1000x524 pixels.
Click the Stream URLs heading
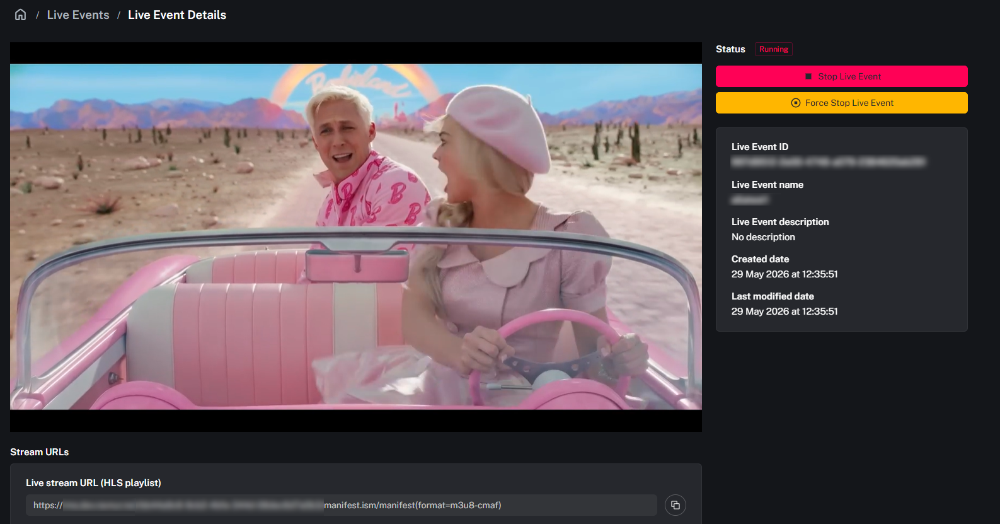pyautogui.click(x=40, y=452)
